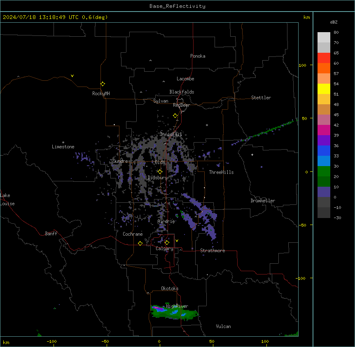
Task: Click the purple 10 dBZ legend color
Action: coord(324,192)
